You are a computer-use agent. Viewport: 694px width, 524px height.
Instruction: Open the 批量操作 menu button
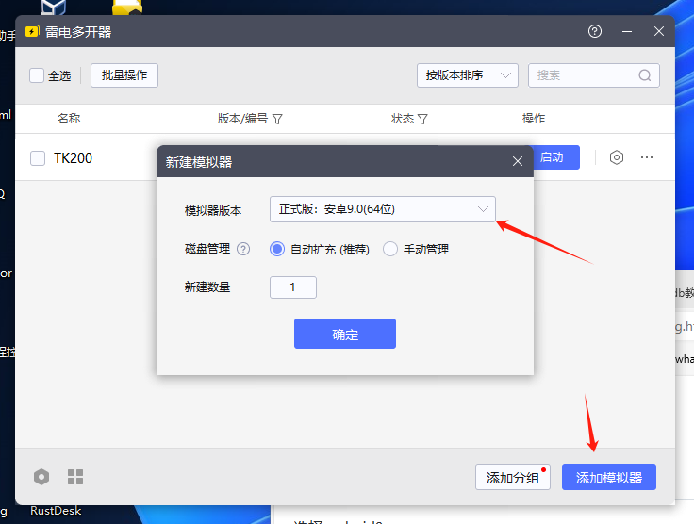click(124, 75)
